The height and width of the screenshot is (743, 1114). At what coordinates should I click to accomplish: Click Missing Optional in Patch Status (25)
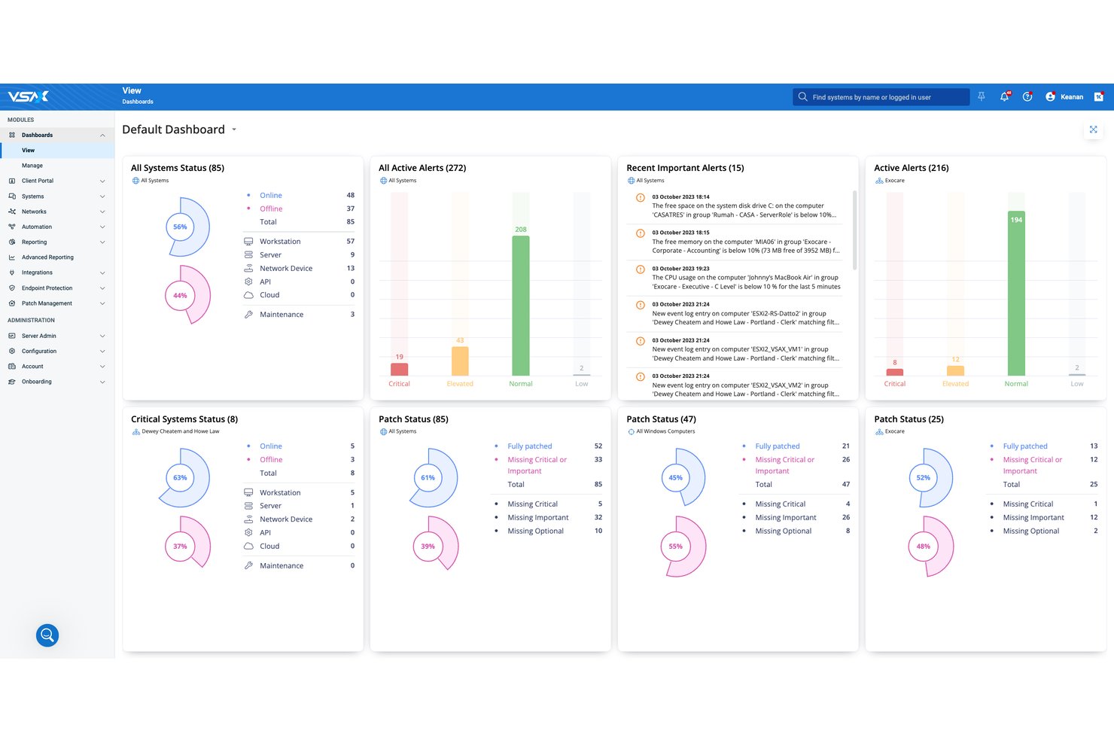[x=1031, y=531]
